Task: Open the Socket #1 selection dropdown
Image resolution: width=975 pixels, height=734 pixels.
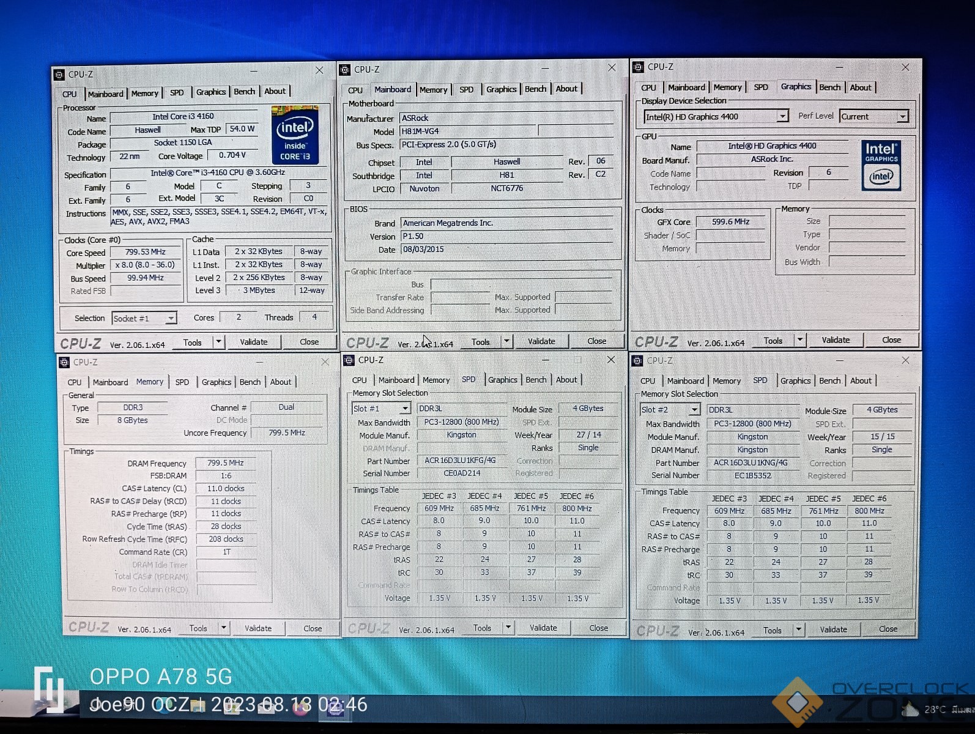Action: [x=144, y=318]
